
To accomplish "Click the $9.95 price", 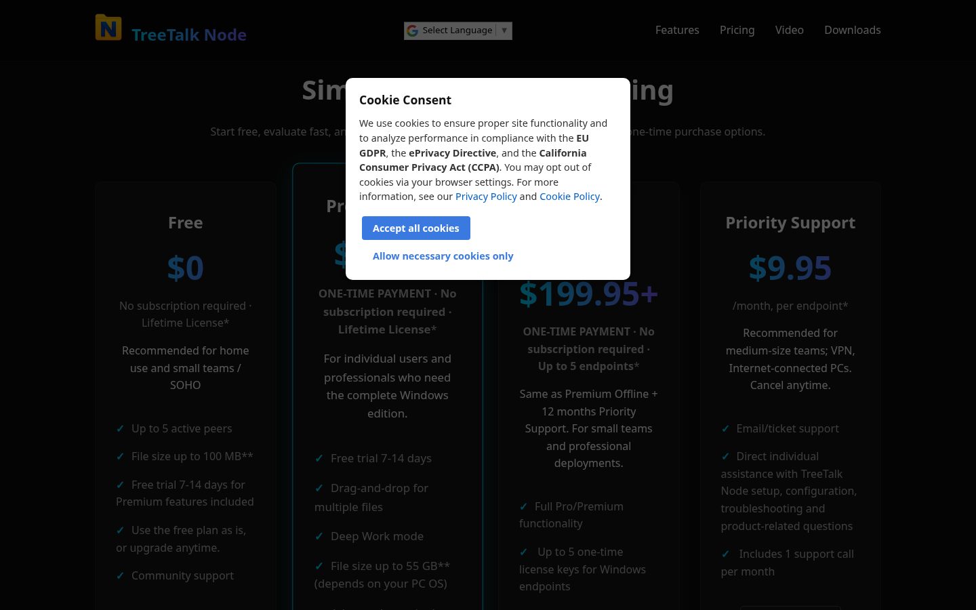I will click(x=790, y=268).
